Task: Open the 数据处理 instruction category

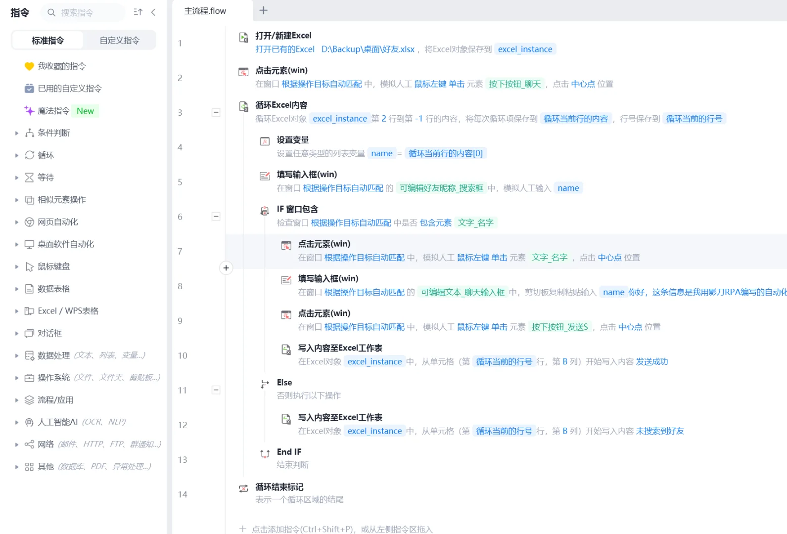Action: [x=85, y=356]
